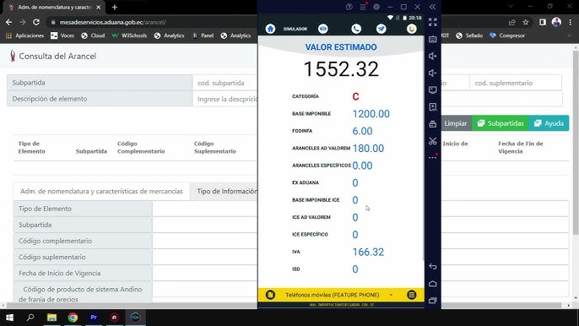Click Base Imponible value 1200.00
This screenshot has height=326, width=579.
coord(371,114)
